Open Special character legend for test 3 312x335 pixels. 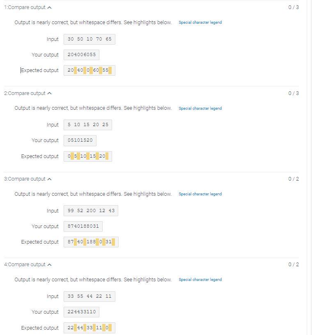coord(200,194)
